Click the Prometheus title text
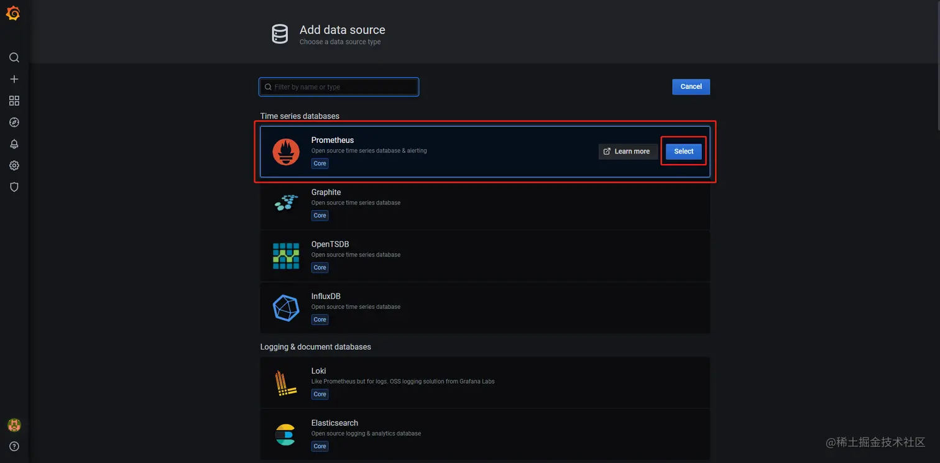Image resolution: width=940 pixels, height=463 pixels. pos(333,140)
